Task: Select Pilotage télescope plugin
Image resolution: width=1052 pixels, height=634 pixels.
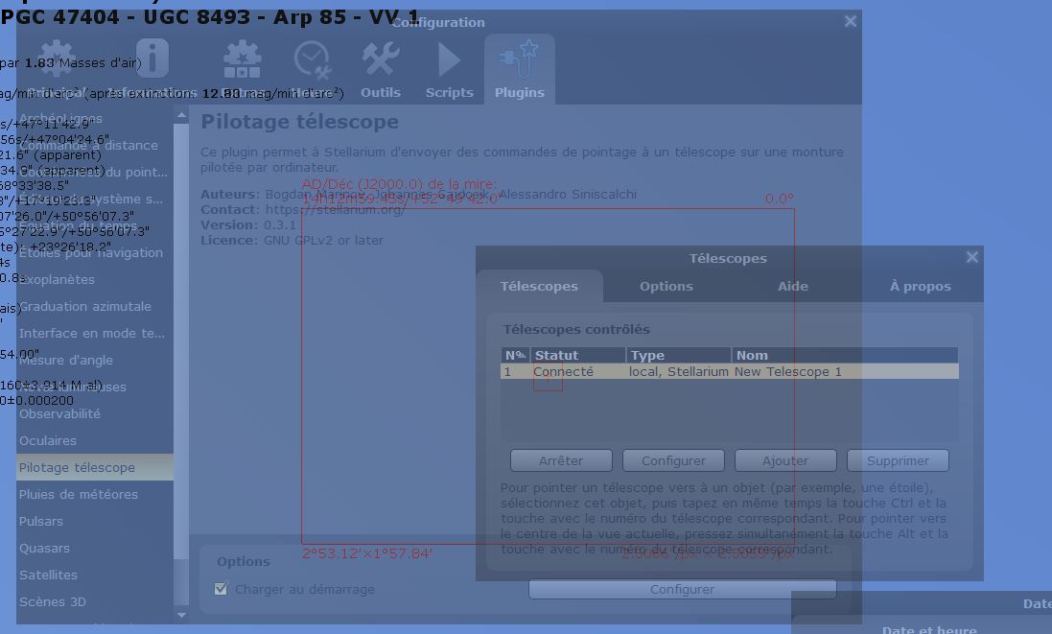Action: 95,468
